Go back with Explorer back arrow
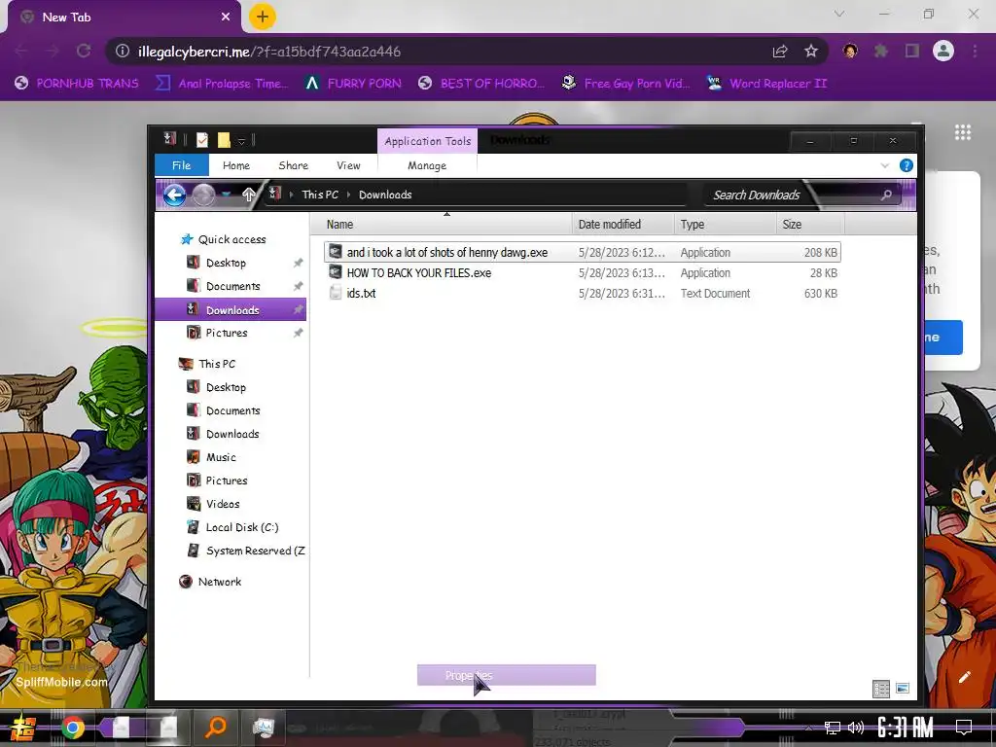 175,195
